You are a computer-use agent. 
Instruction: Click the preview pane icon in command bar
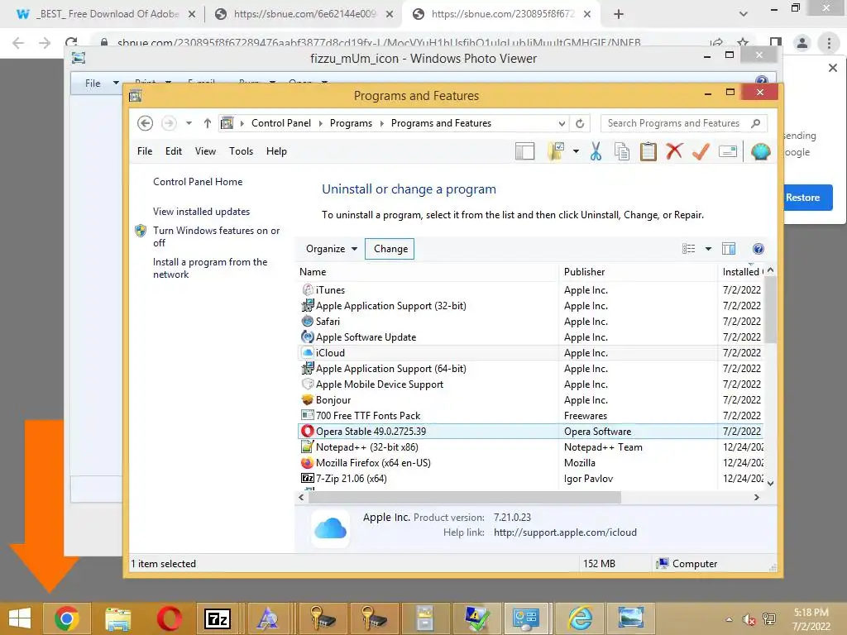729,249
